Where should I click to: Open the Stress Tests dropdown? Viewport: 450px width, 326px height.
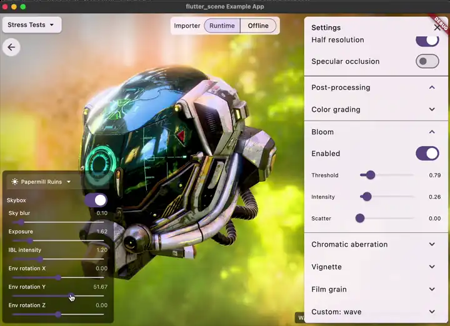[x=32, y=25]
